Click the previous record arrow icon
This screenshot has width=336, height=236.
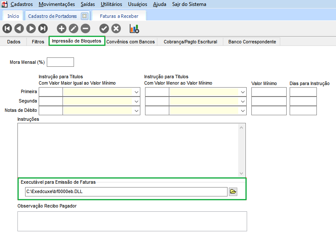pyautogui.click(x=19, y=28)
